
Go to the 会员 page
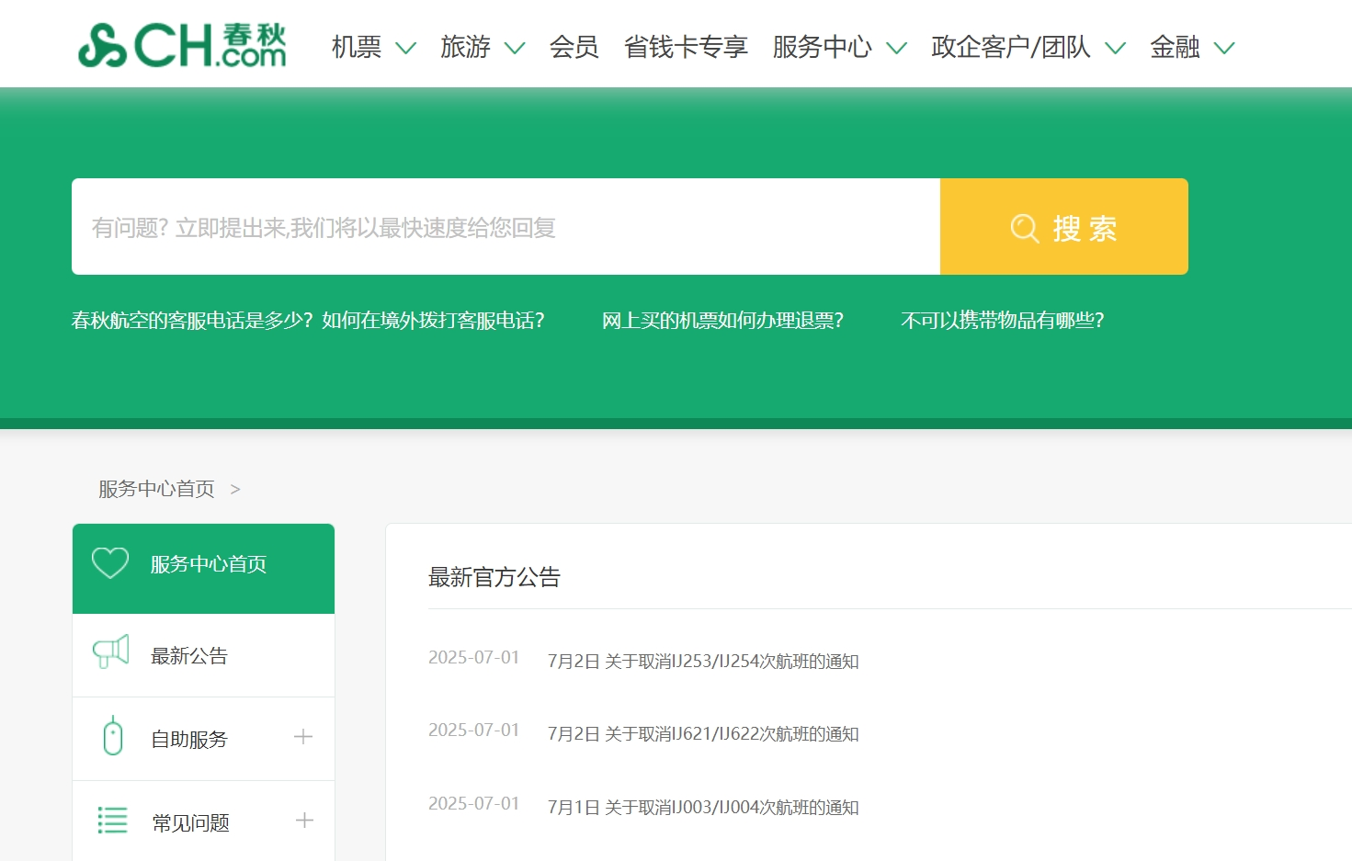(x=574, y=47)
